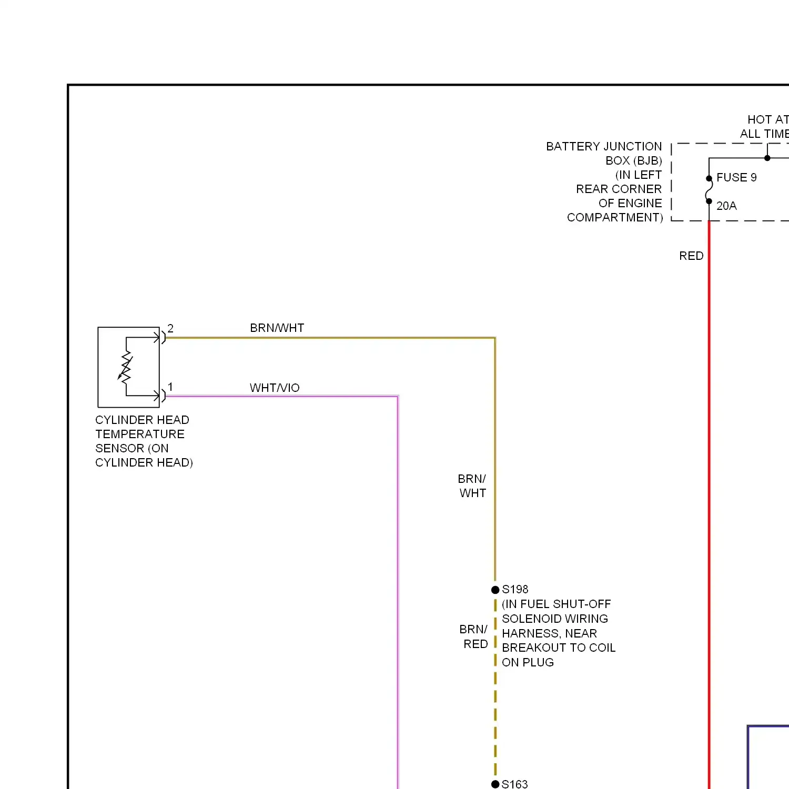Select the S163 splice point label
This screenshot has height=789, width=789.
point(514,784)
